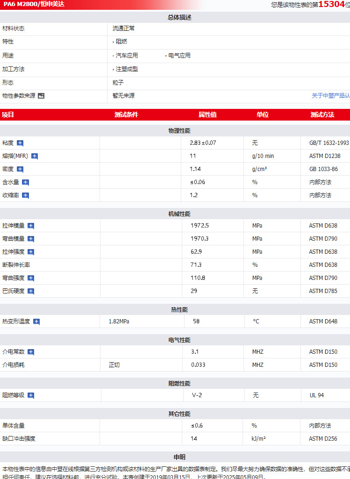
Task: Click the flexural strength value 110.8
Action: pyautogui.click(x=198, y=279)
